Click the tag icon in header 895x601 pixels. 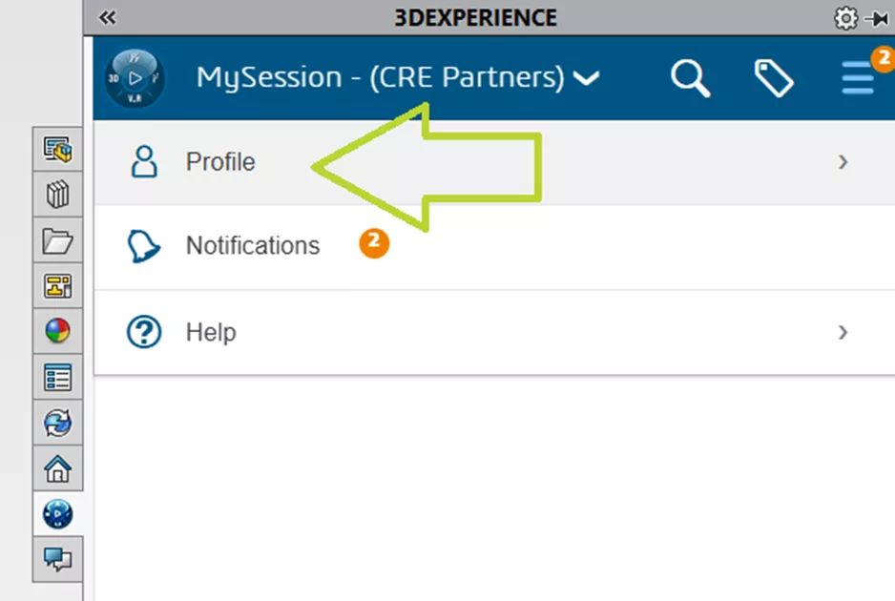pyautogui.click(x=774, y=78)
